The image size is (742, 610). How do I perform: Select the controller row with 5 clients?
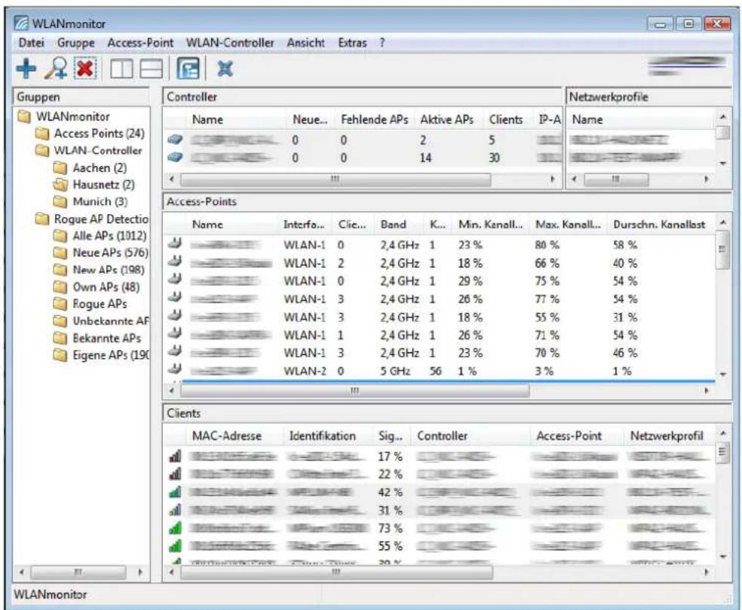click(362, 140)
